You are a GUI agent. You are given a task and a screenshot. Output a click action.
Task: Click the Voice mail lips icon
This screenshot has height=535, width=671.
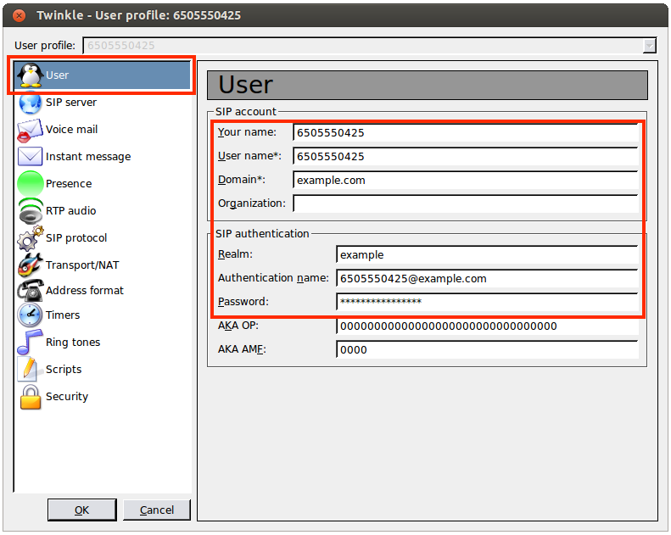tap(31, 130)
